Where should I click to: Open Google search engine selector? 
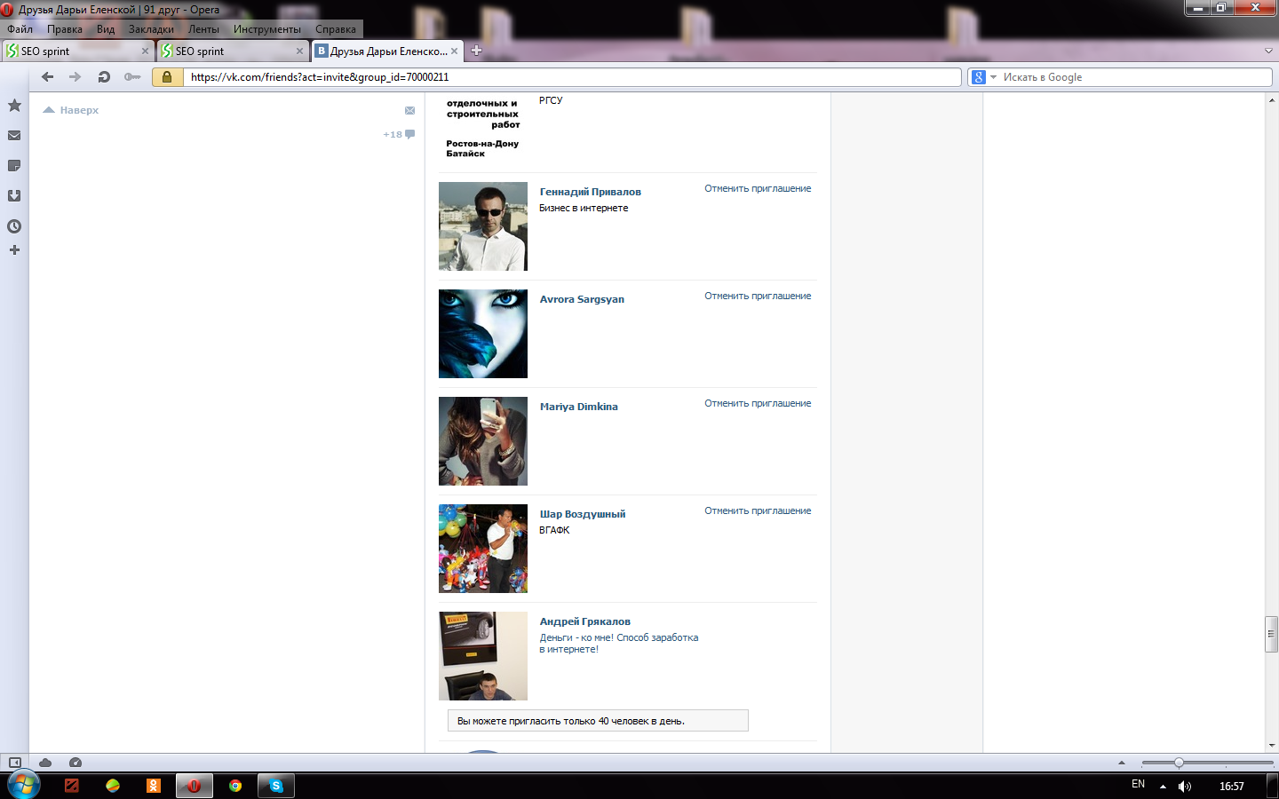(983, 77)
